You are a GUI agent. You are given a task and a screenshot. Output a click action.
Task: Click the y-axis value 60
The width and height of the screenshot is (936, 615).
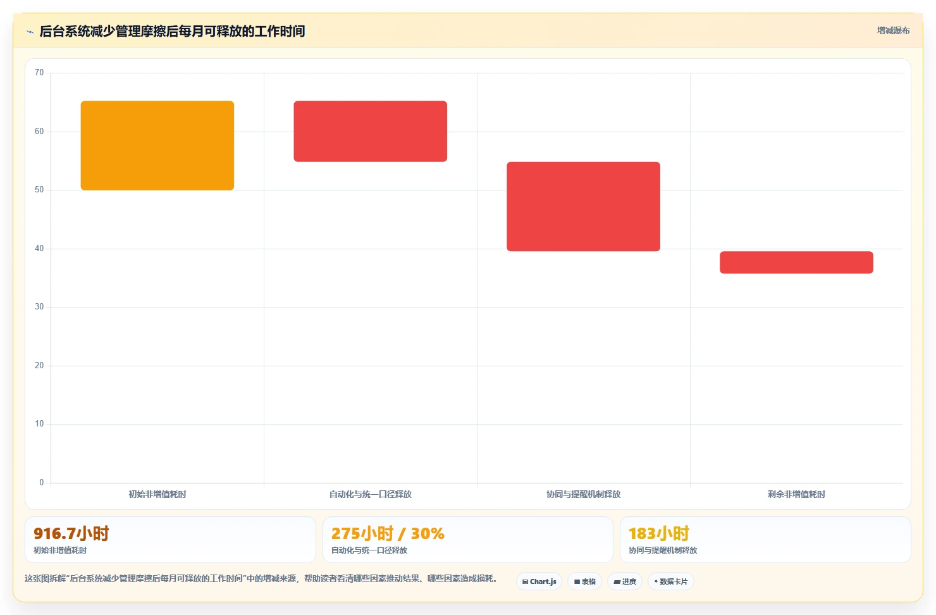click(39, 132)
